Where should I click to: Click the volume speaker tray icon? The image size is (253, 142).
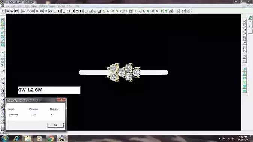pyautogui.click(x=233, y=139)
